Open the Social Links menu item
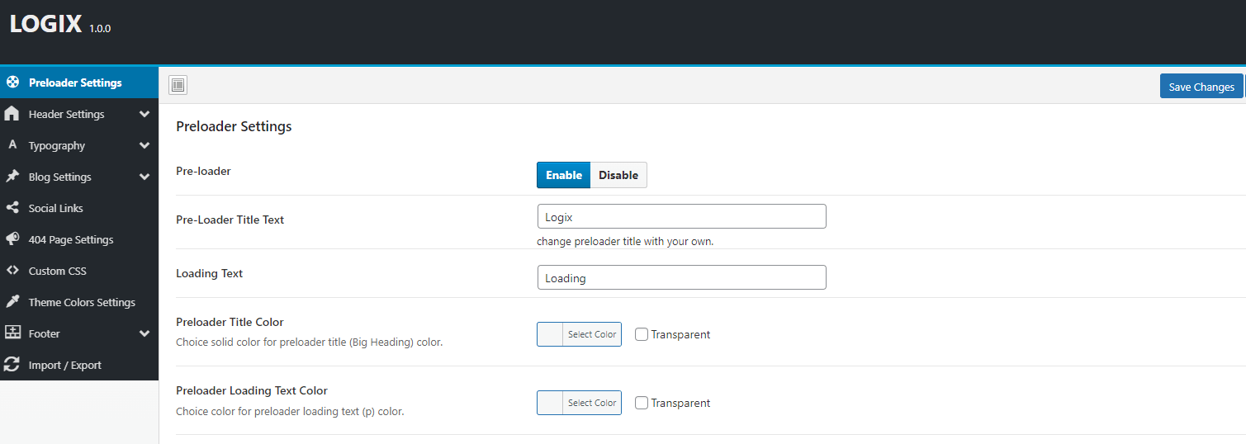The image size is (1246, 444). point(56,208)
